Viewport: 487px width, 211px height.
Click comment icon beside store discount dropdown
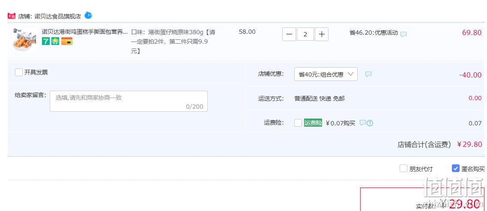[x=368, y=74]
